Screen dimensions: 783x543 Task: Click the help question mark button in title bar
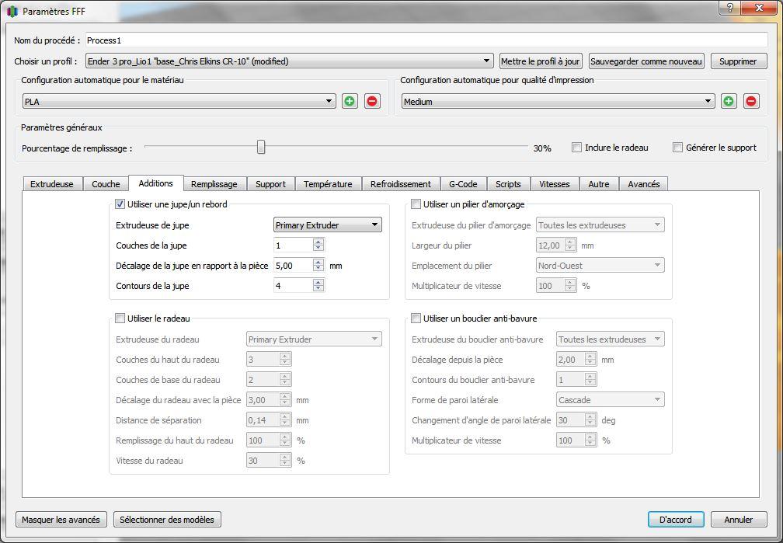[x=730, y=8]
